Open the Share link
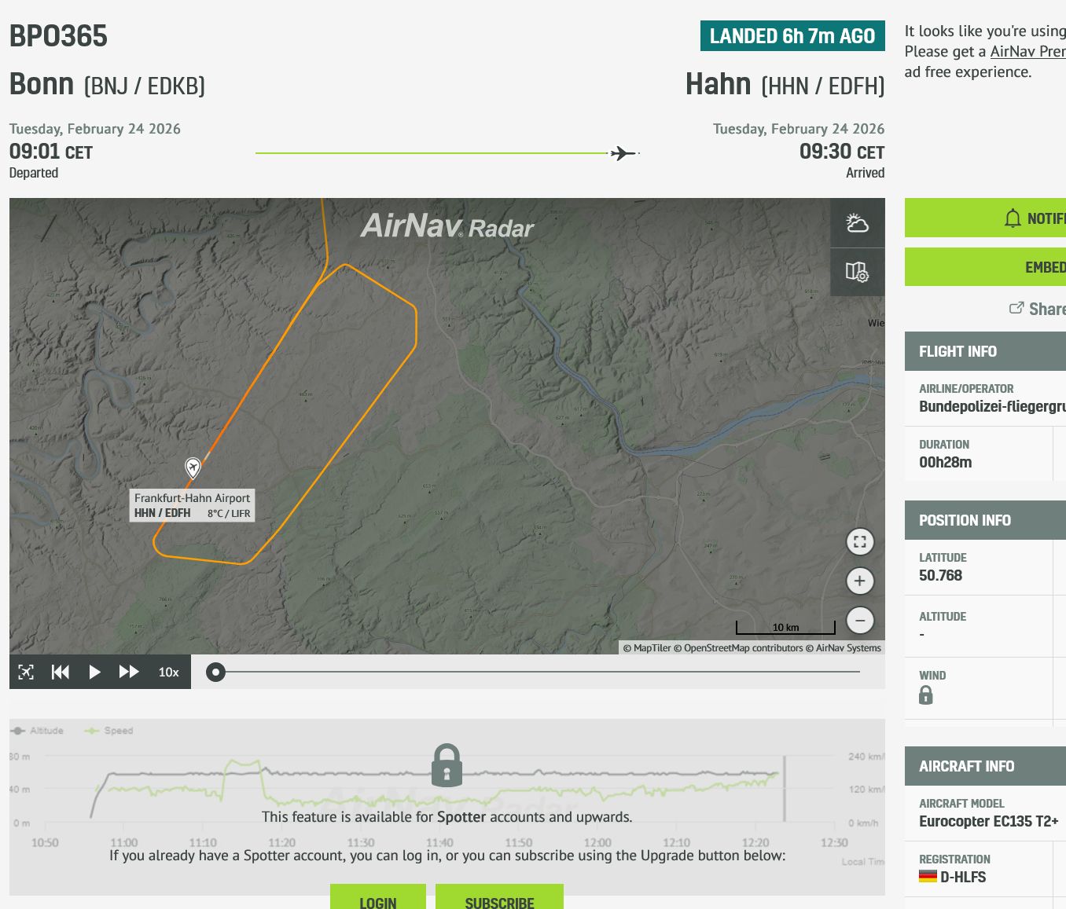 point(1038,309)
